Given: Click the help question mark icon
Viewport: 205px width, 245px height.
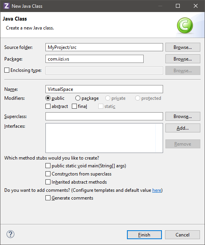Looking at the screenshot, I should tap(10, 234).
